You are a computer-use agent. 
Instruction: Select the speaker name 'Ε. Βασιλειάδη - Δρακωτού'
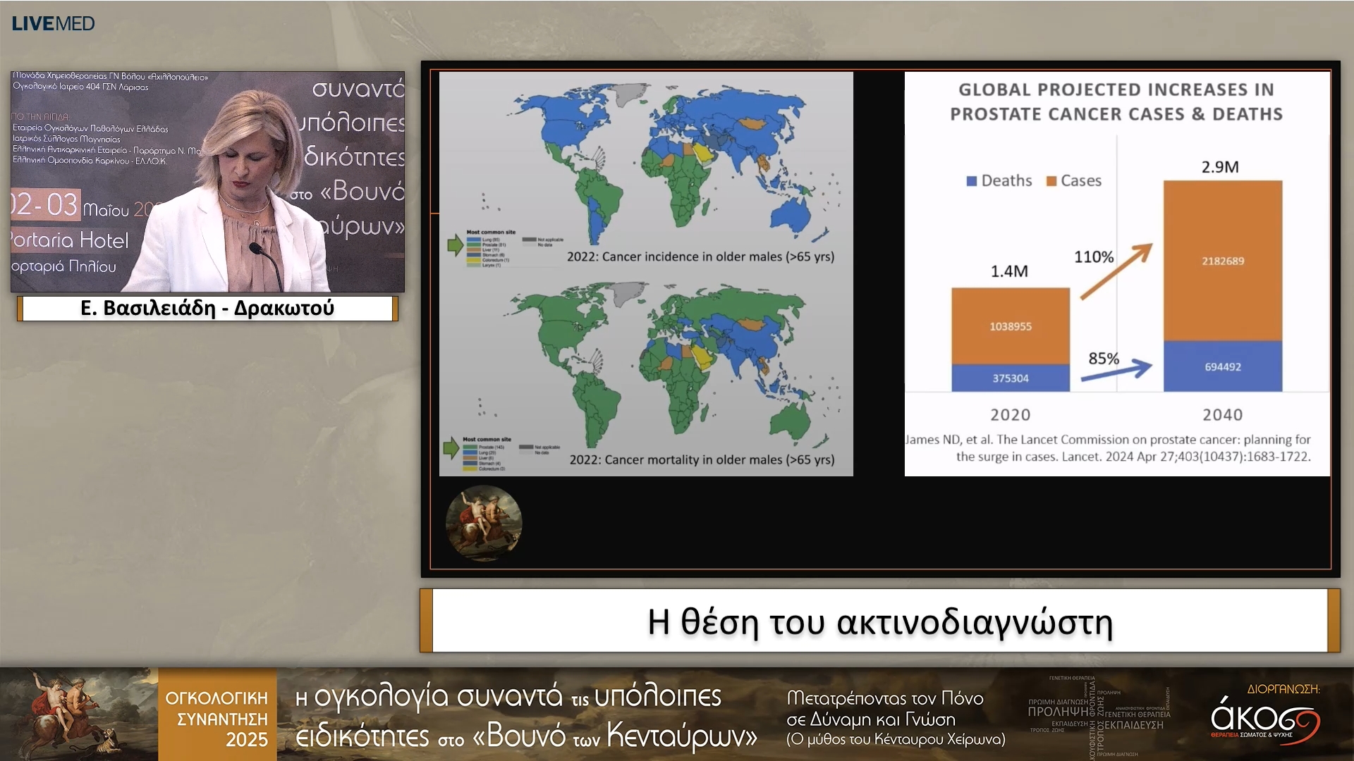[x=207, y=308]
